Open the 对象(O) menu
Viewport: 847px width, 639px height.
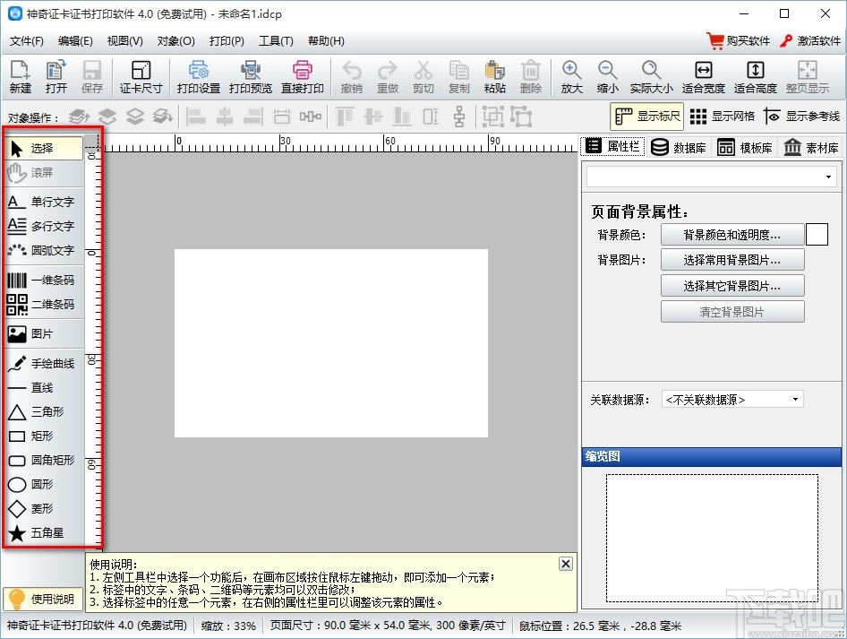point(175,41)
